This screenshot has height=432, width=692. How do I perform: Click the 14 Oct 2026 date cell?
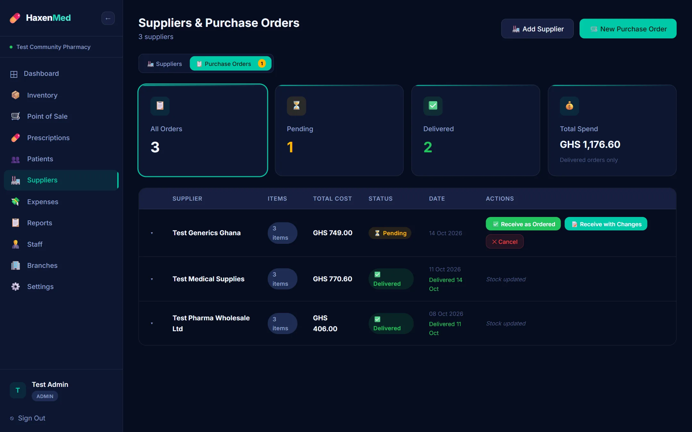pos(445,233)
